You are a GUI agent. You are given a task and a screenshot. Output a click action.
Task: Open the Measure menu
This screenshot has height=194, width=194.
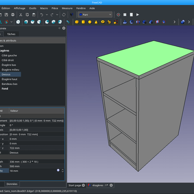67,8
